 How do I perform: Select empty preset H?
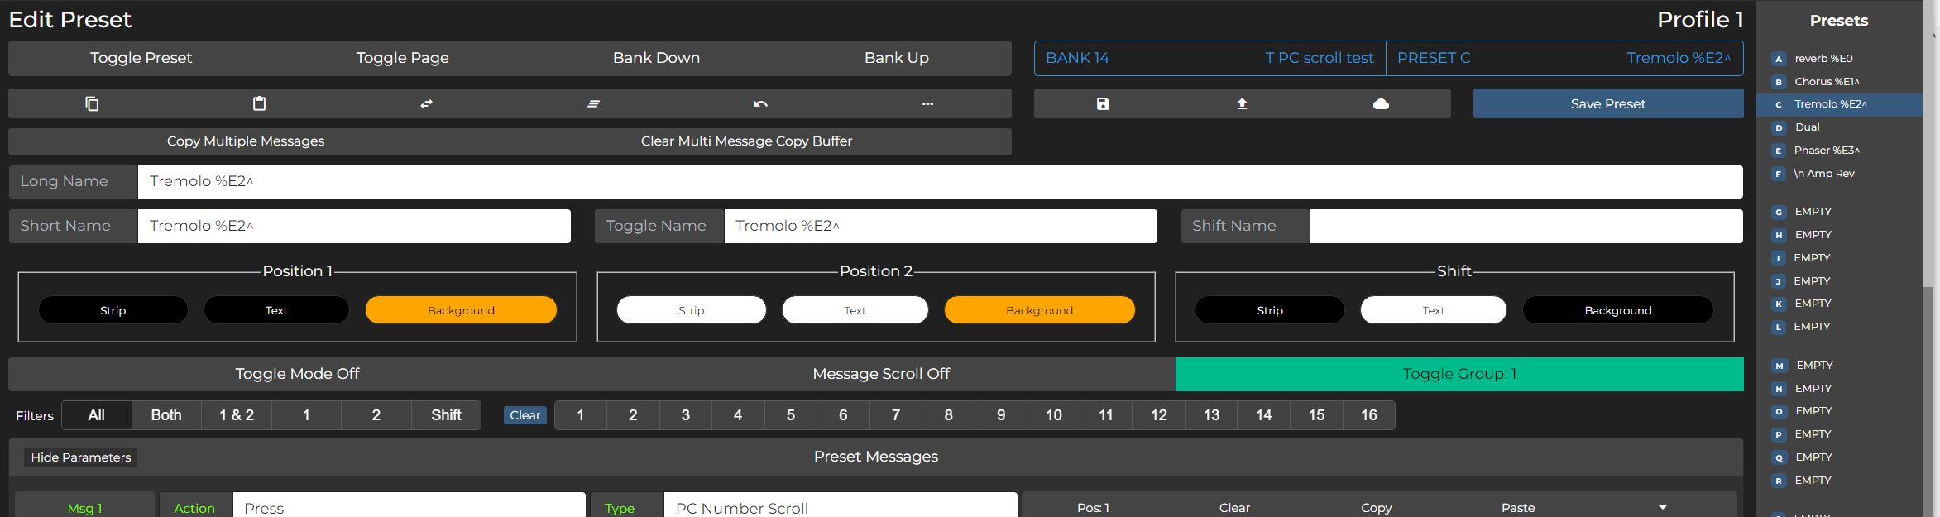[x=1838, y=235]
